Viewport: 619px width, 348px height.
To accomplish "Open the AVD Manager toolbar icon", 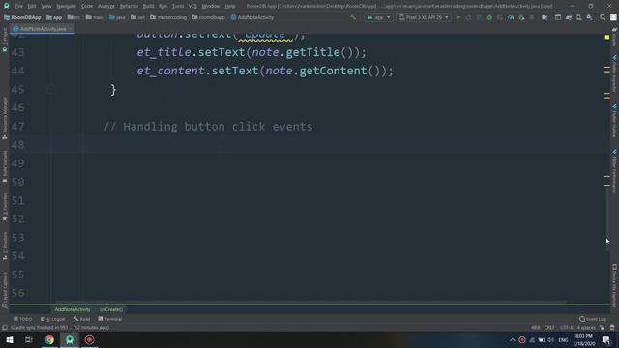I will (x=578, y=17).
